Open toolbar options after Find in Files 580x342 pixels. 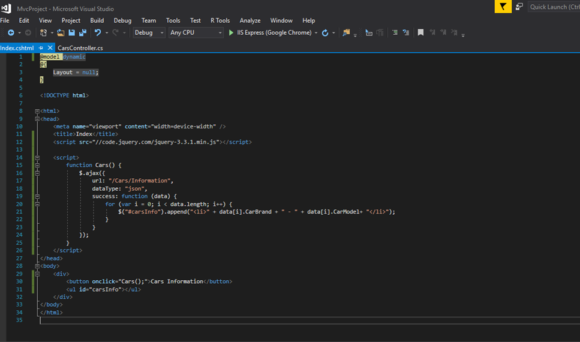pyautogui.click(x=355, y=34)
